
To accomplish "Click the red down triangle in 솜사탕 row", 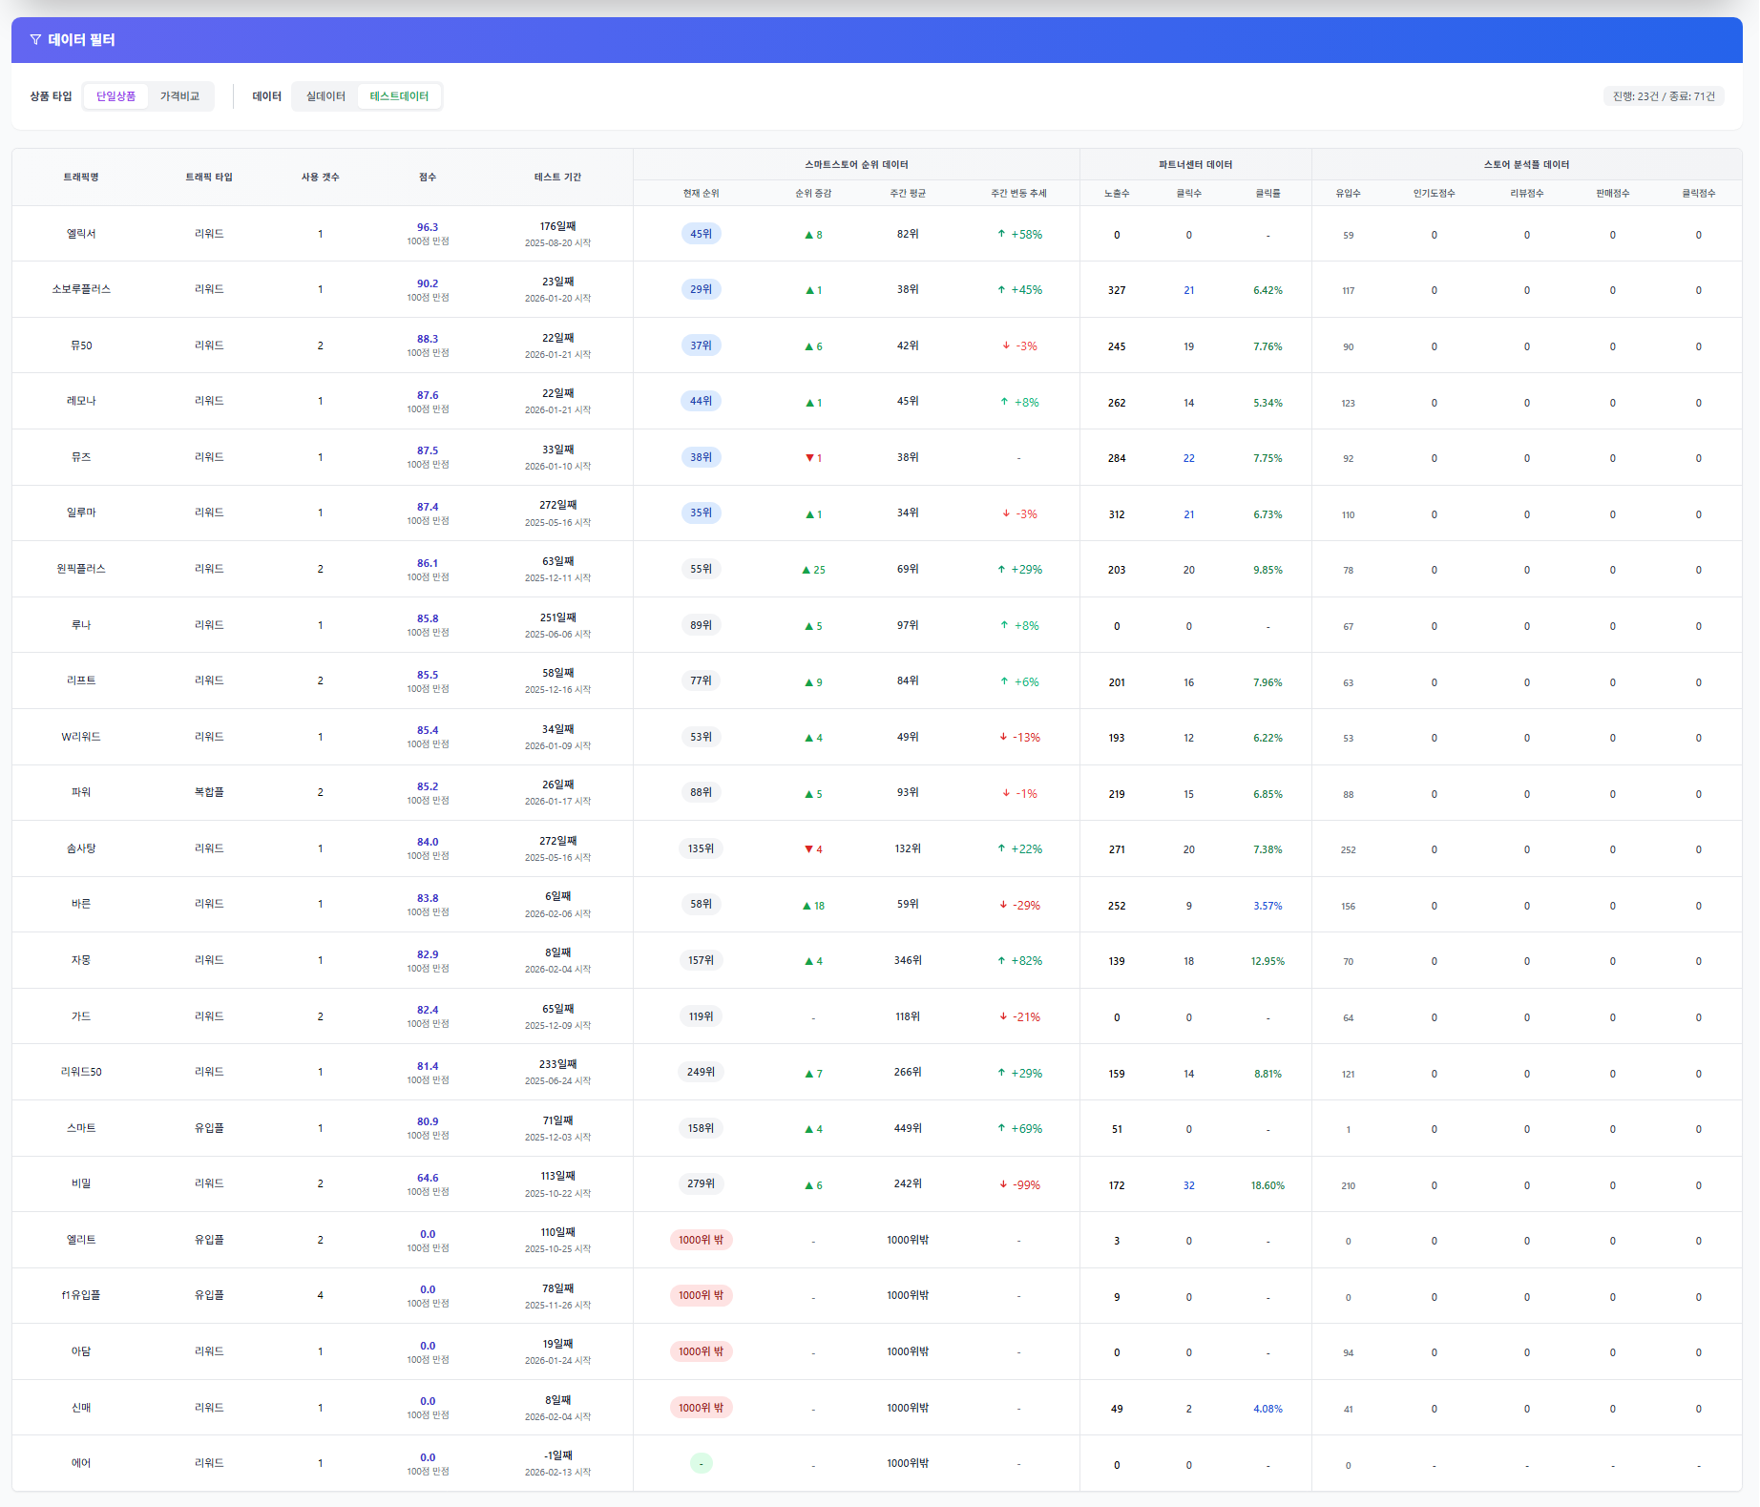I will 809,849.
